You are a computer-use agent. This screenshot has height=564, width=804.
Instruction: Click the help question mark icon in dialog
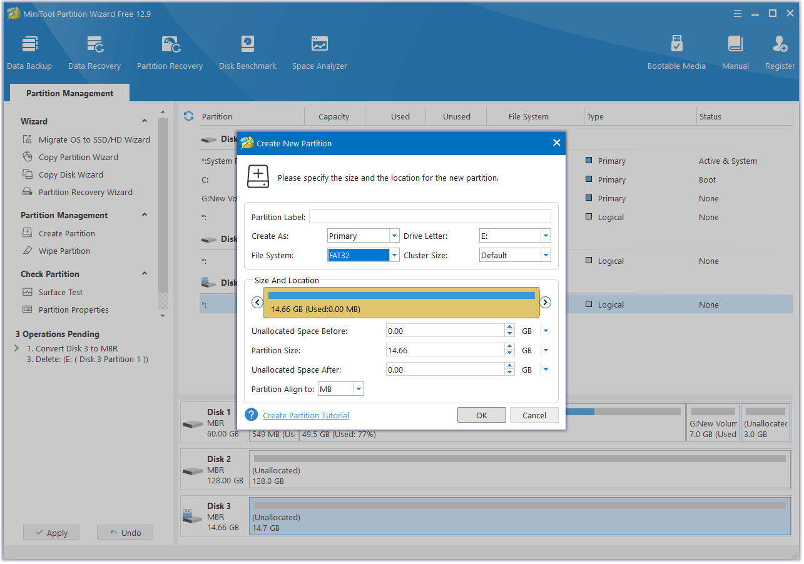click(252, 415)
